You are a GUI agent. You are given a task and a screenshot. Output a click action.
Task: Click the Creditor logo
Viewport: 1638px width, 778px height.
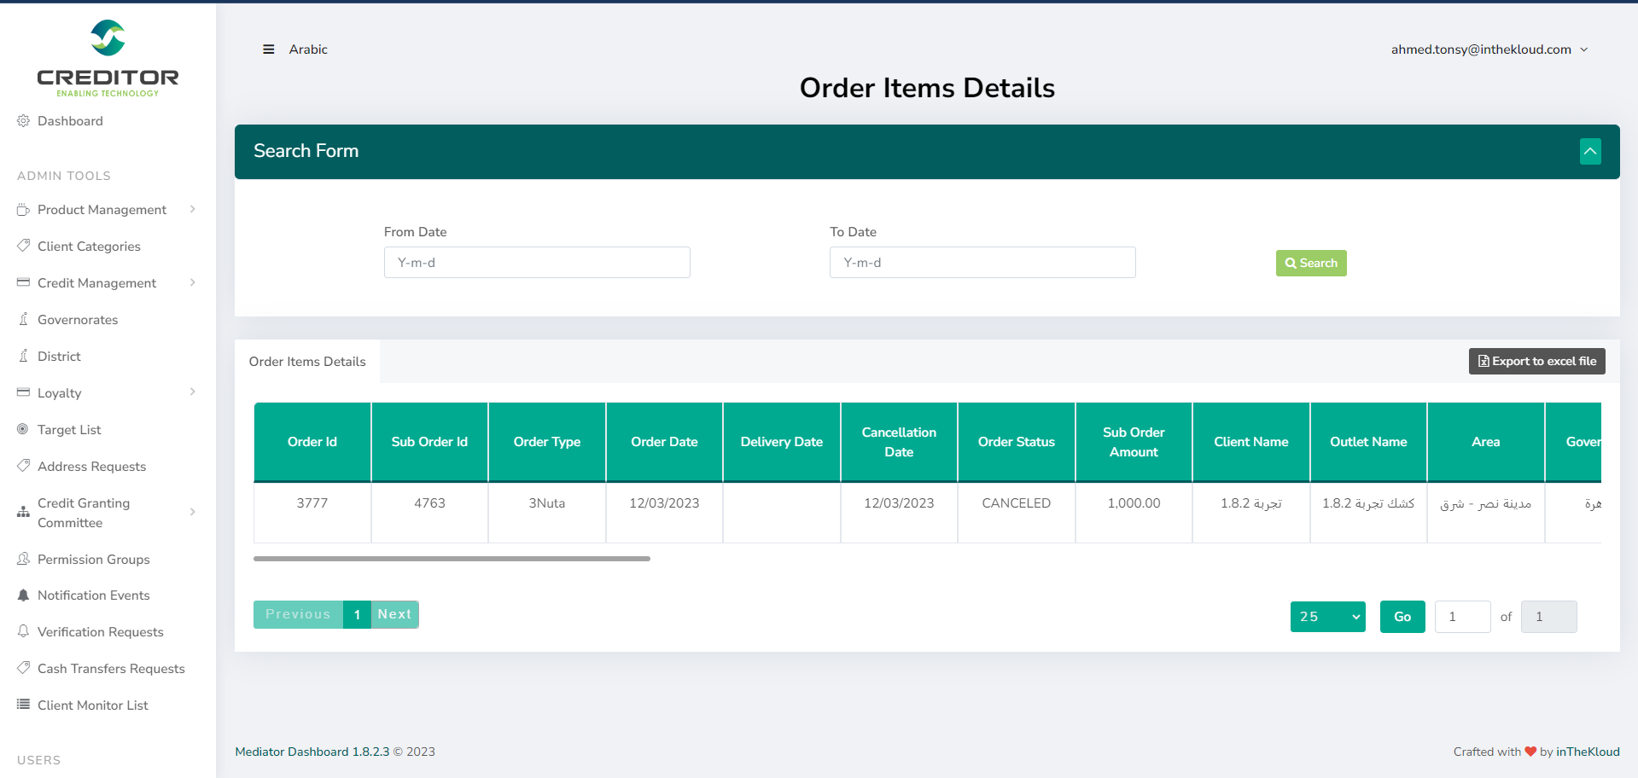click(108, 58)
